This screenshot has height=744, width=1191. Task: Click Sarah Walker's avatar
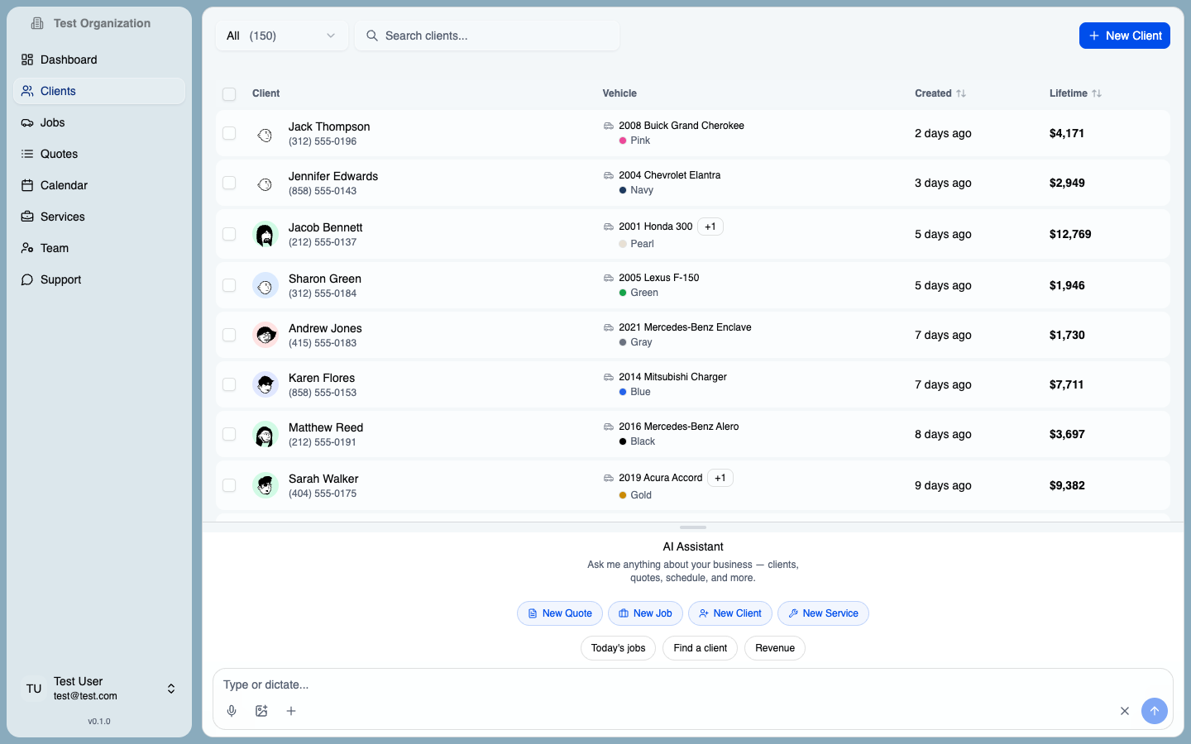point(265,485)
